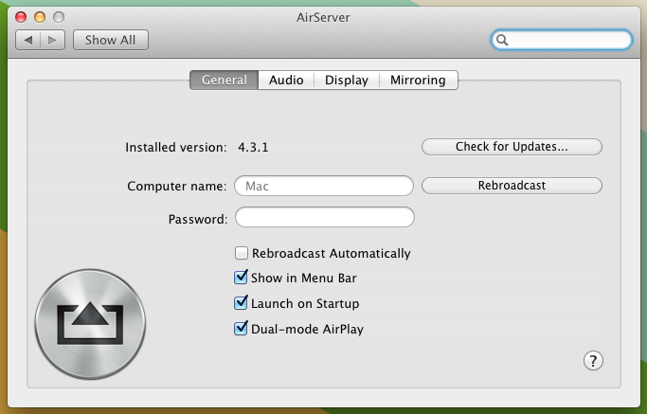Image resolution: width=647 pixels, height=414 pixels.
Task: Toggle Dual-mode AirPlay checkbox
Action: pyautogui.click(x=241, y=329)
